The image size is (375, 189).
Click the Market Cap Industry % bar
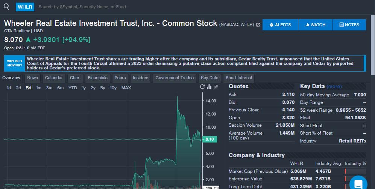[x=355, y=171]
